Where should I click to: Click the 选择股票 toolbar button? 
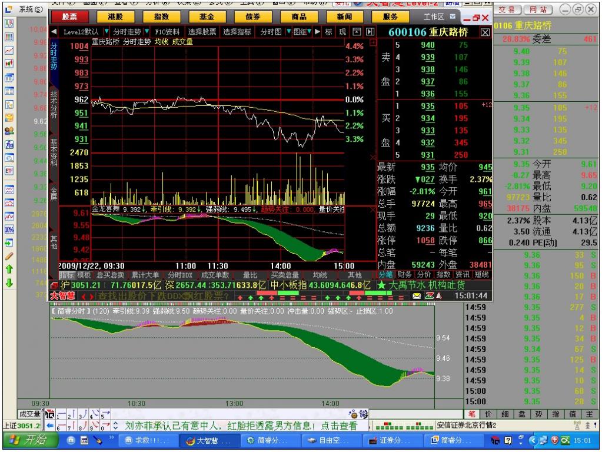pyautogui.click(x=202, y=32)
